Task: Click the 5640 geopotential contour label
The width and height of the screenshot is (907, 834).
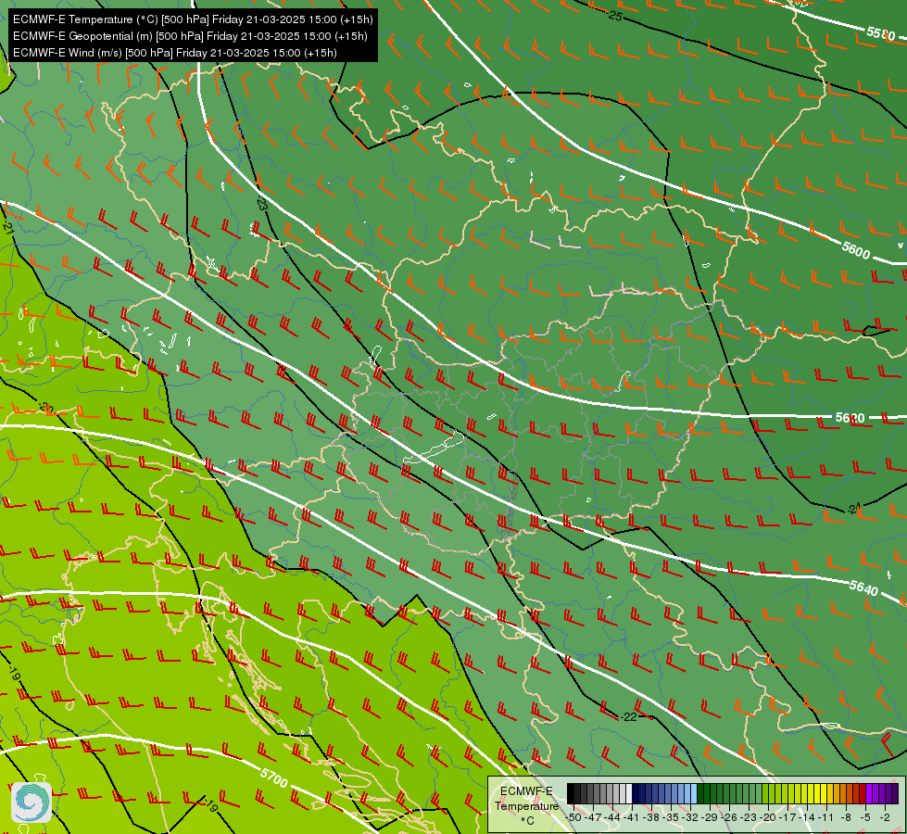Action: click(863, 588)
